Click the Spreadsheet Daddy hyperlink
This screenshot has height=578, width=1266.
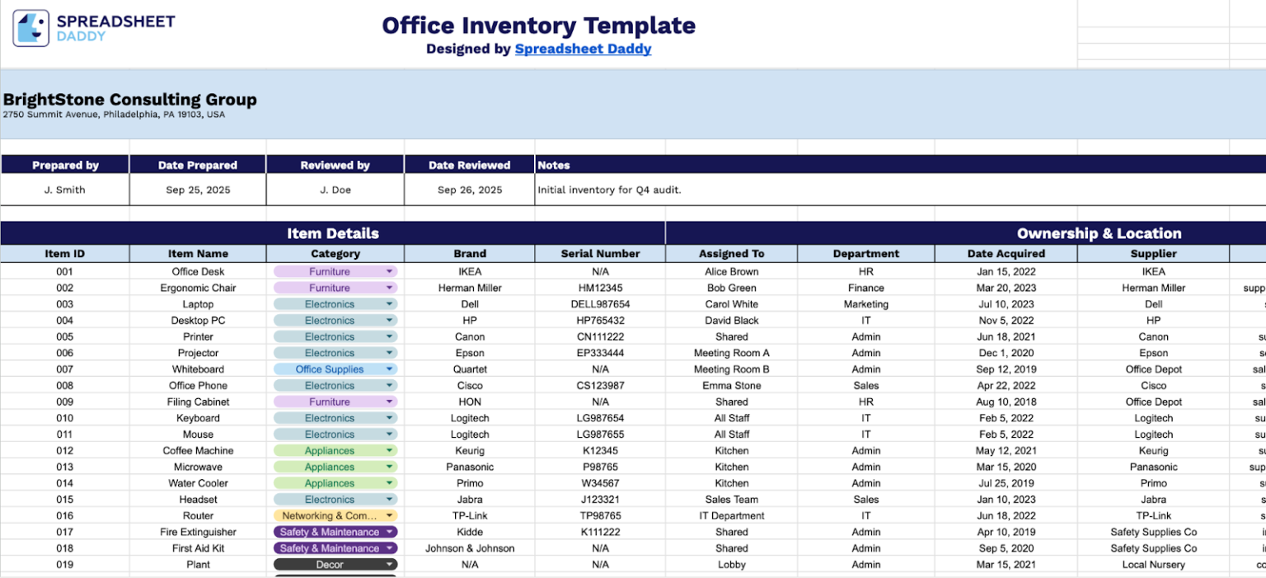click(584, 49)
